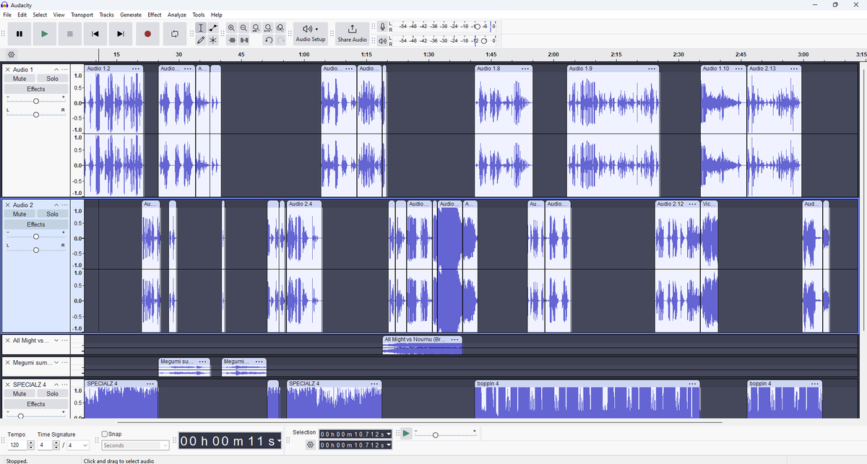The width and height of the screenshot is (867, 464).
Task: Open Effects for the Audio 2 track
Action: click(x=36, y=225)
